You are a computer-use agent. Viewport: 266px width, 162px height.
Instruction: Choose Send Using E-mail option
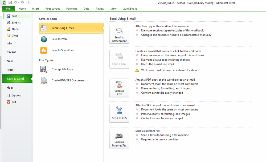coord(71,28)
